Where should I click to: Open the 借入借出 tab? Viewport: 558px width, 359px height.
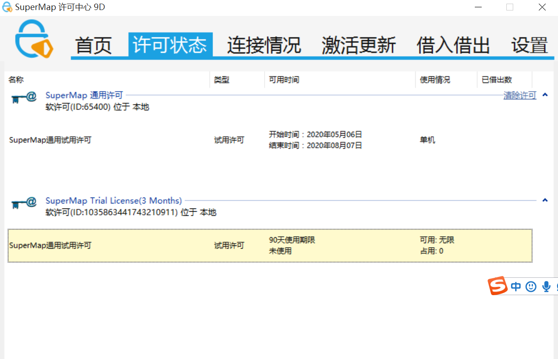click(x=453, y=45)
